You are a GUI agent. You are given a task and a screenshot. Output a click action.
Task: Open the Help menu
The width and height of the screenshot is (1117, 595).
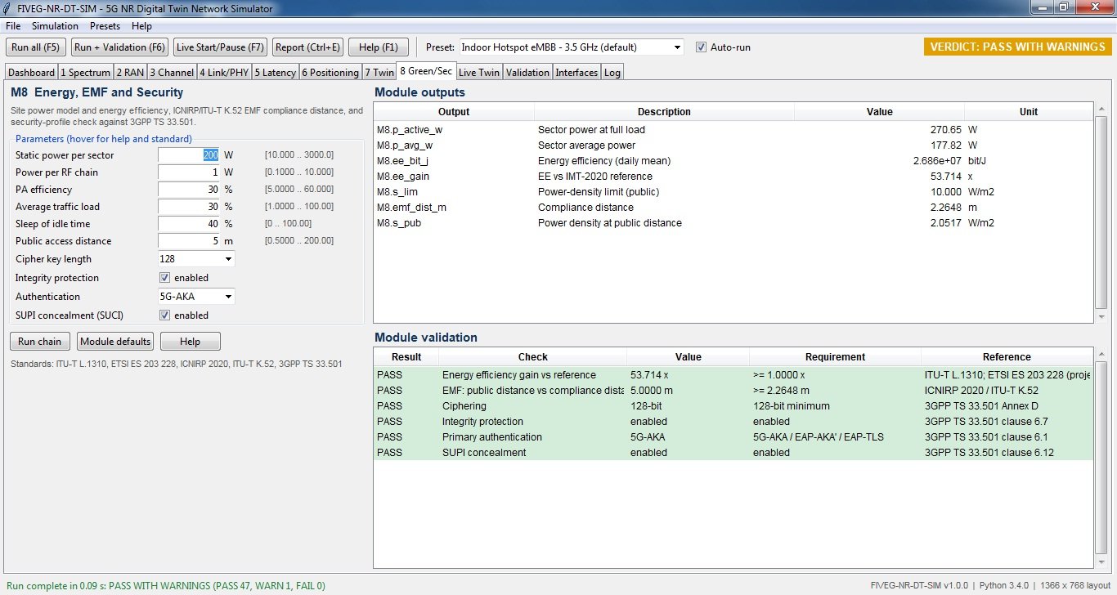[x=141, y=26]
